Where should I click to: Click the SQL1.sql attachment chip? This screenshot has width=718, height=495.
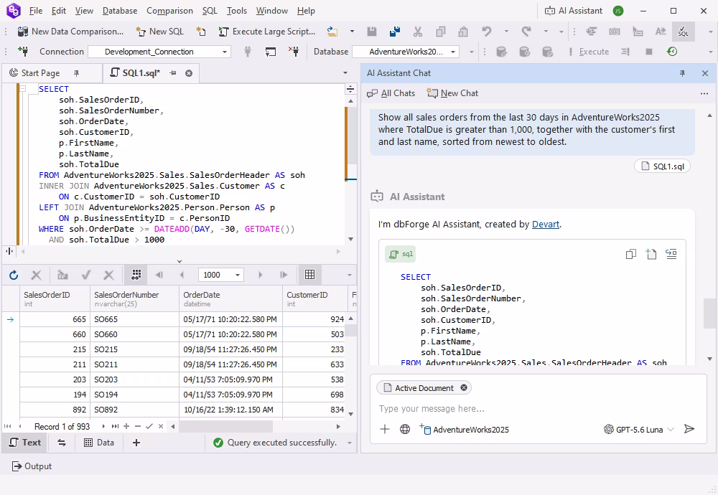point(662,166)
